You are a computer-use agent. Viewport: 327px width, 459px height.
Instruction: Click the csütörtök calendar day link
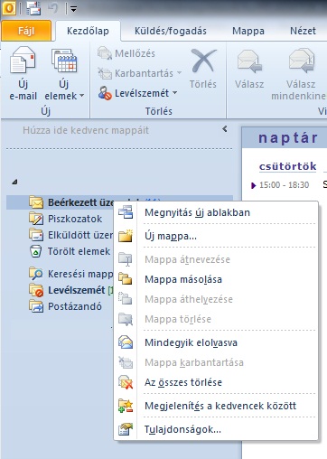coord(288,166)
